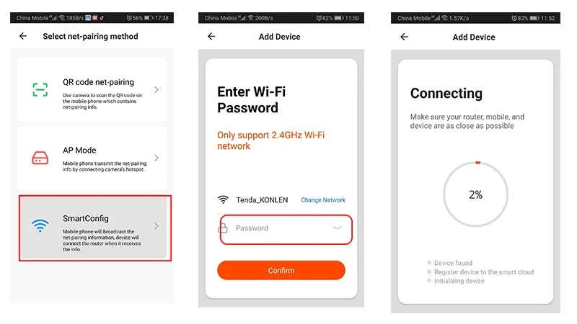
Task: Tap the red AP Mode hotspot icon
Action: coord(40,158)
